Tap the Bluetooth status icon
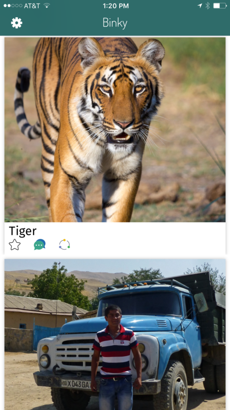The width and height of the screenshot is (230, 410). (x=208, y=6)
